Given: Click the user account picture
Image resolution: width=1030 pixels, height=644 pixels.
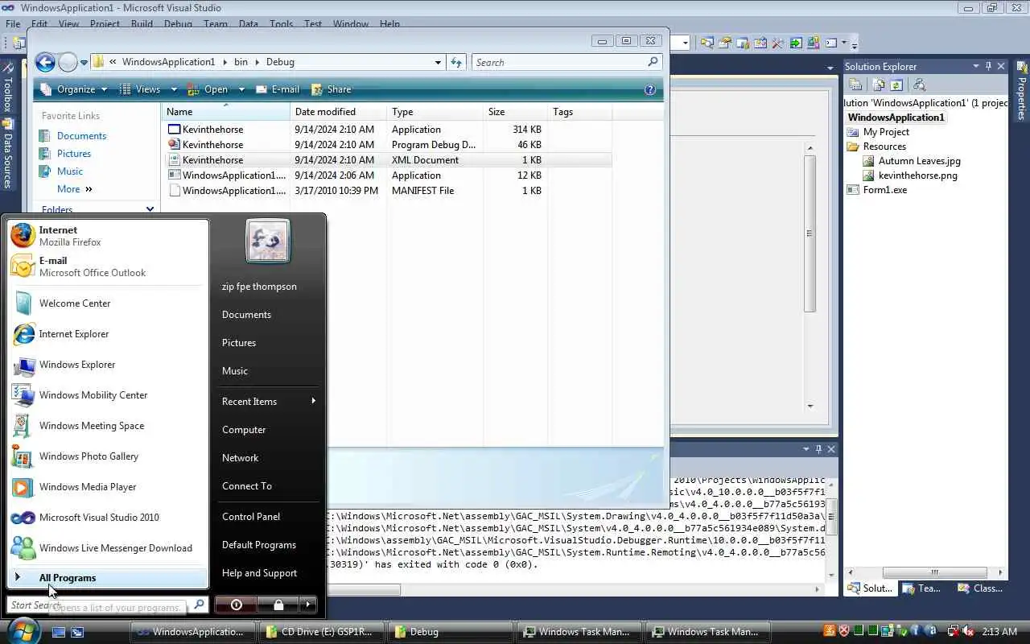Looking at the screenshot, I should [268, 242].
